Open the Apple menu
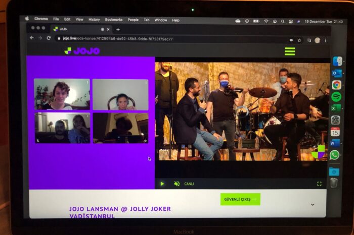Image resolution: width=354 pixels, height=235 pixels. [27, 19]
